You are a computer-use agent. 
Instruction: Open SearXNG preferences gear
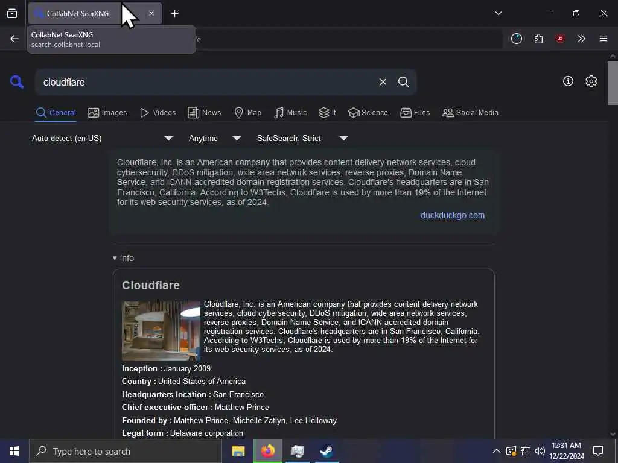[x=591, y=81]
